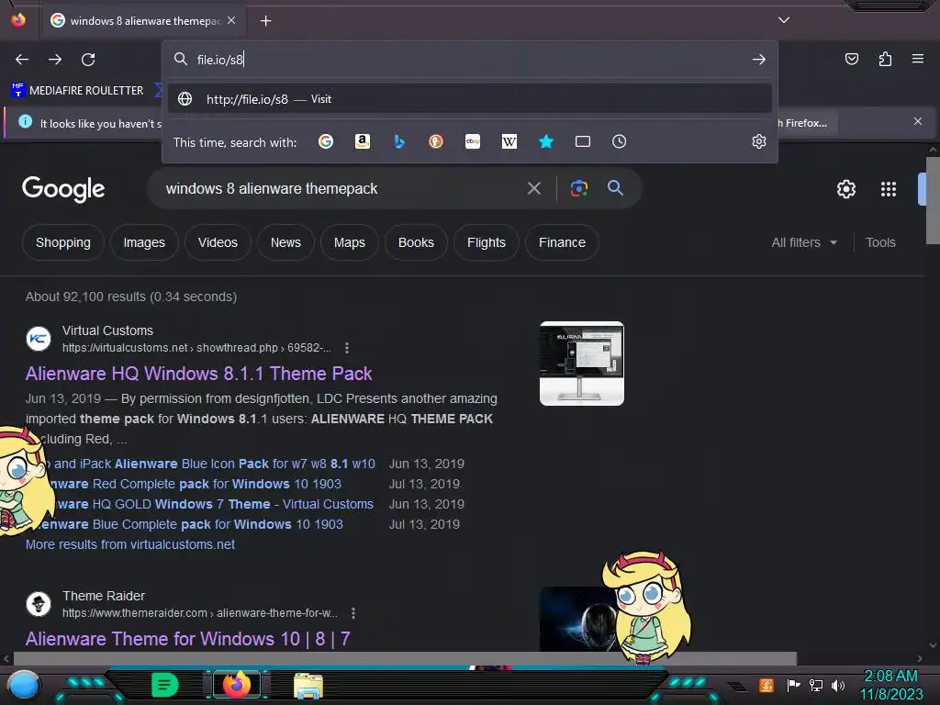Search this time with Wikipedia

click(x=509, y=141)
